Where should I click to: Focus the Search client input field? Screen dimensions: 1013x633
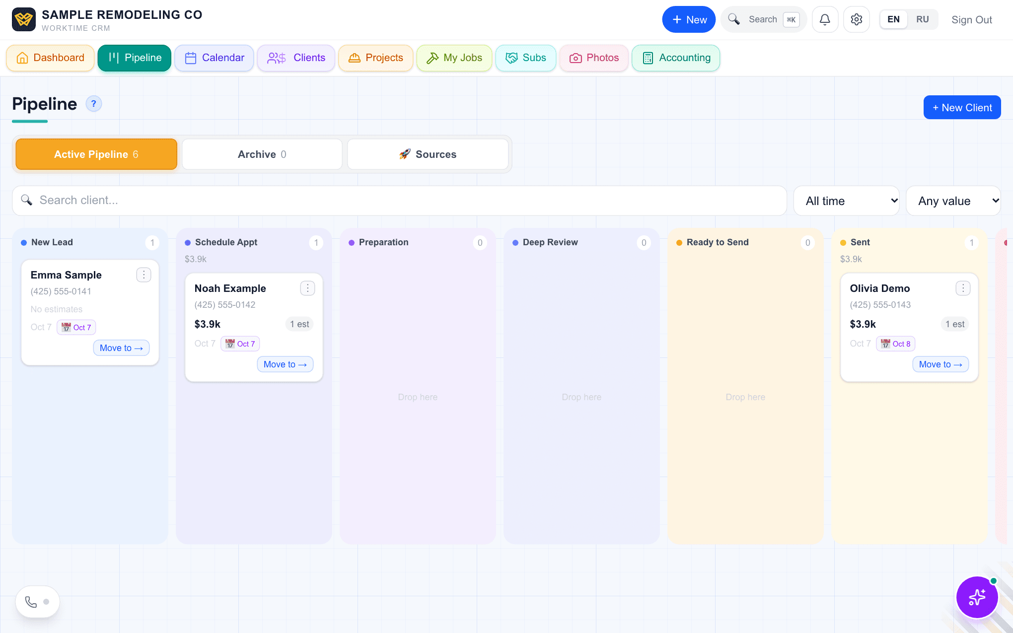coord(399,201)
